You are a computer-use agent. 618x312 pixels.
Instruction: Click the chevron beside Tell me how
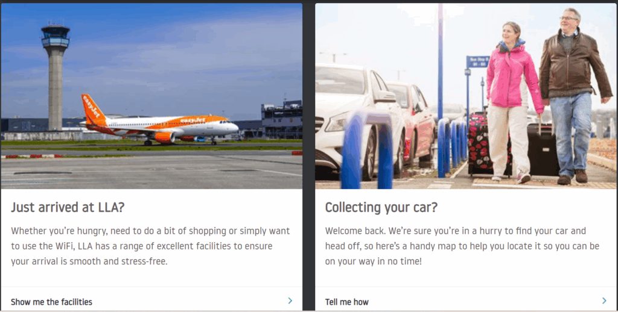pyautogui.click(x=604, y=301)
